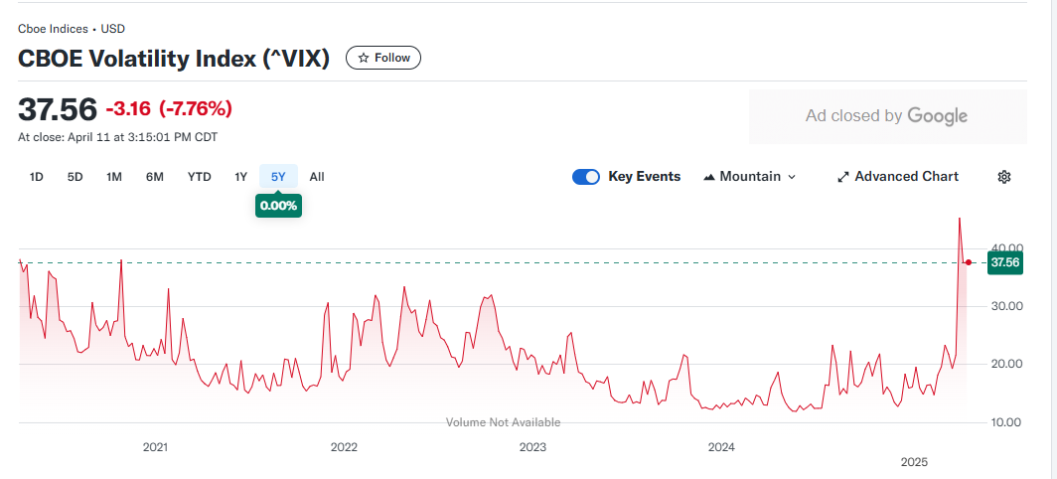Image resolution: width=1057 pixels, height=479 pixels.
Task: Click the chart settings gear icon
Action: pyautogui.click(x=1003, y=177)
